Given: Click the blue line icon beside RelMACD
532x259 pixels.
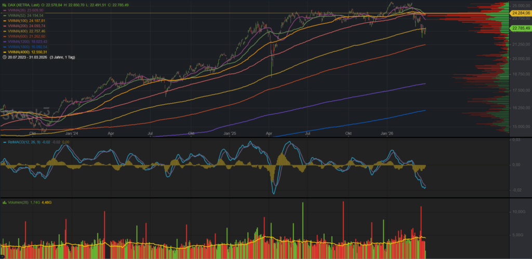Looking at the screenshot, I should point(4,142).
